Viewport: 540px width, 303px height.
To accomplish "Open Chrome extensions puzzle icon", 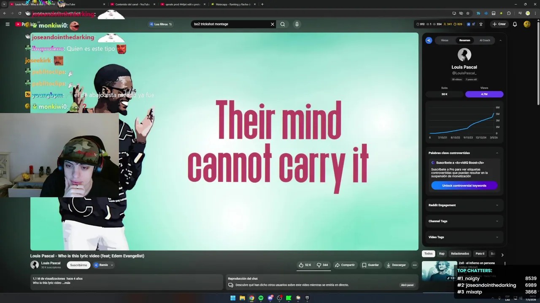I will (509, 13).
